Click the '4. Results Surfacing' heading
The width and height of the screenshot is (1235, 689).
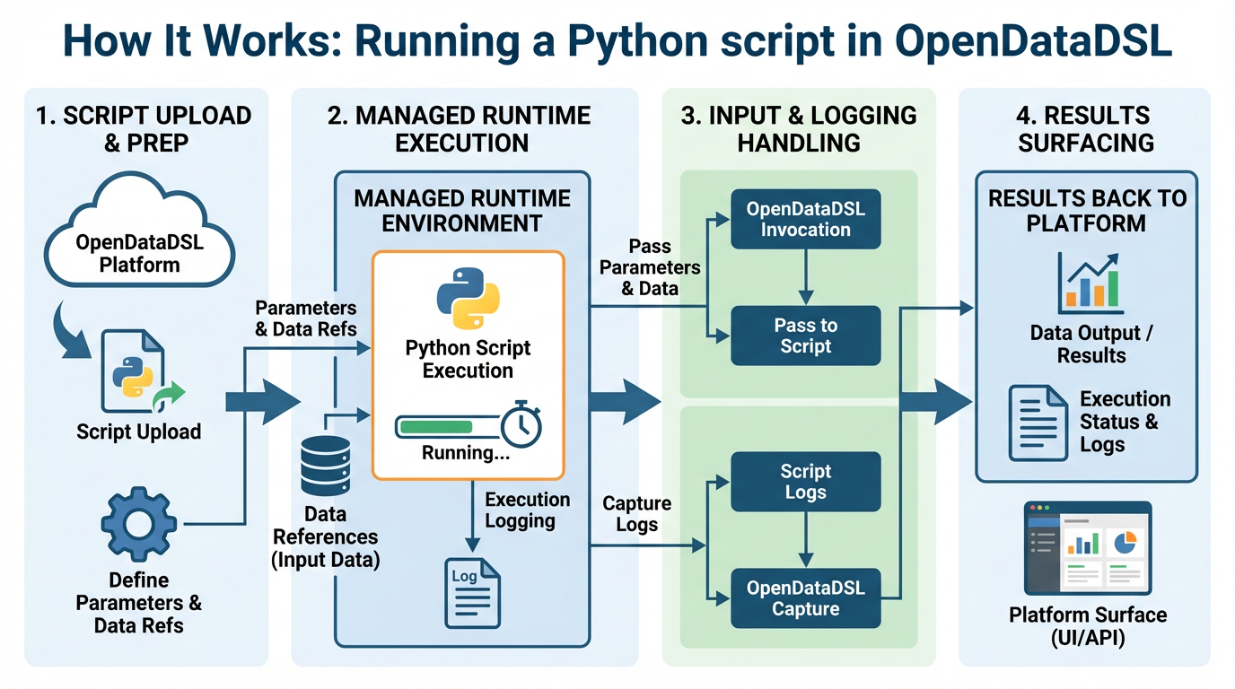click(x=1085, y=129)
